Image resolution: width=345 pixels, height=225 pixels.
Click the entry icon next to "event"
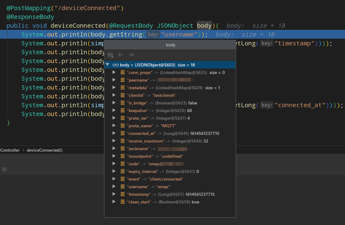click(123, 179)
